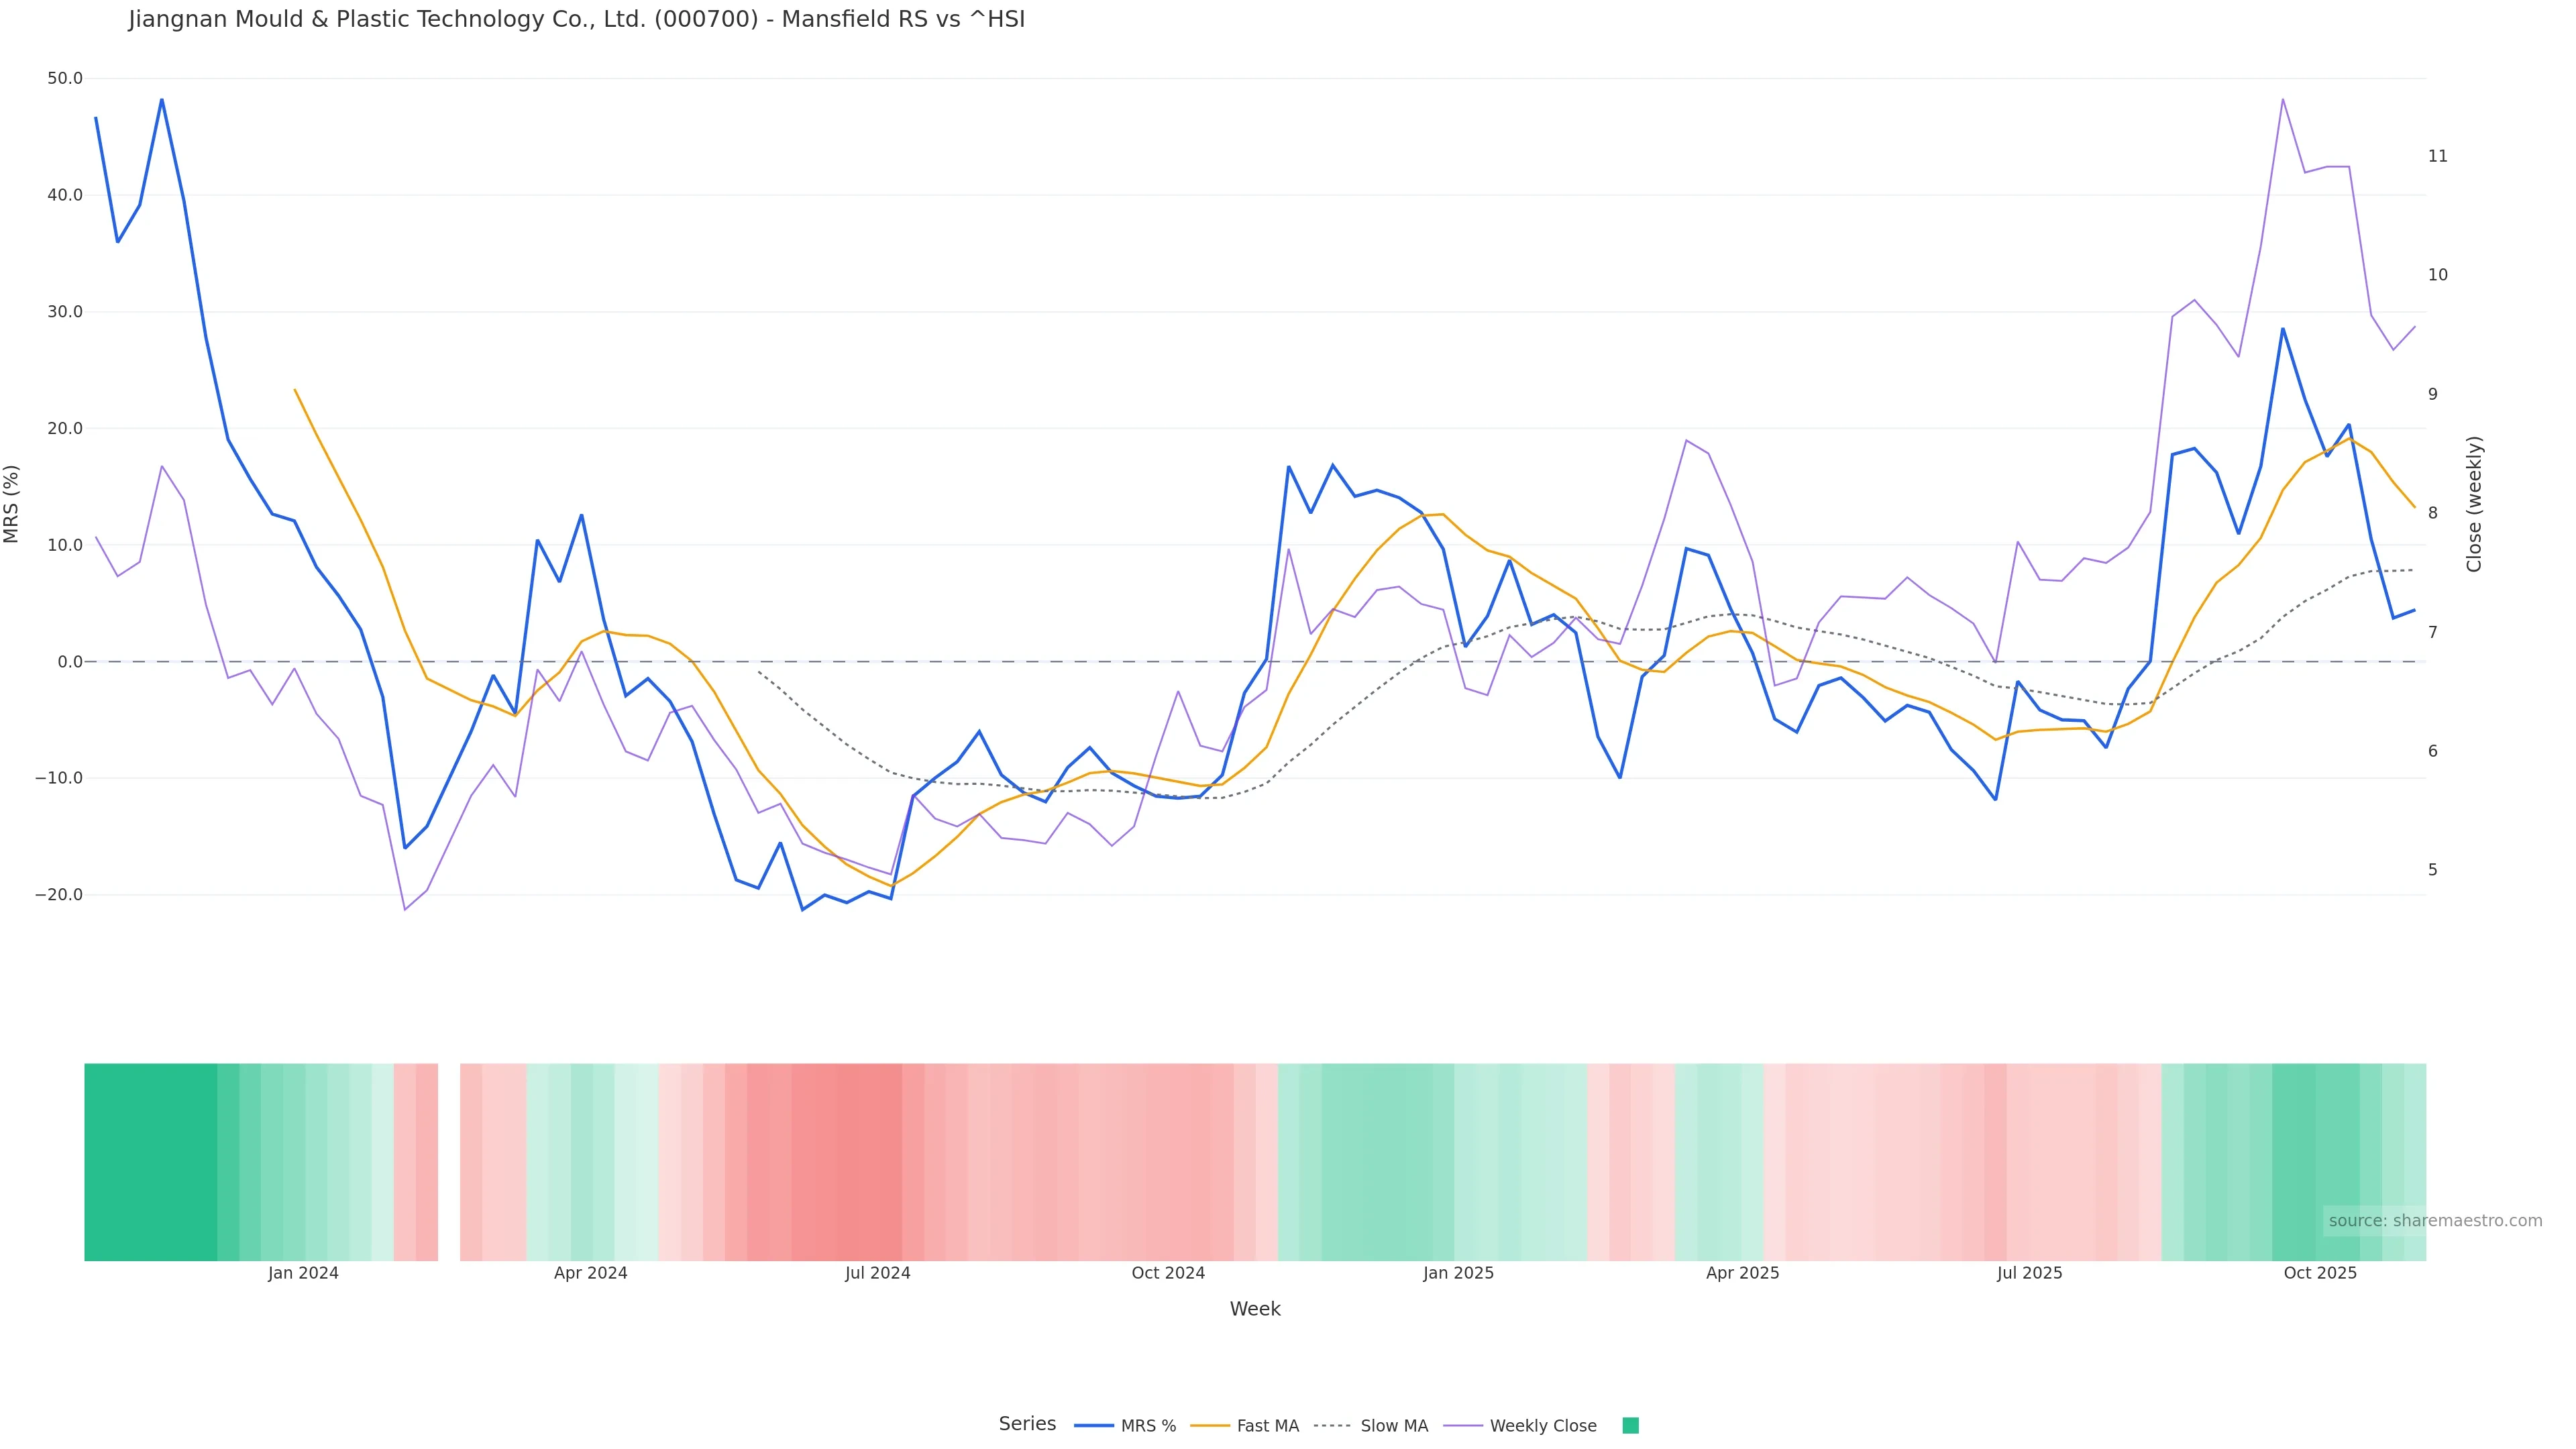This screenshot has width=2576, height=1449.
Task: Click the green heatmap legend swatch
Action: point(1630,1426)
